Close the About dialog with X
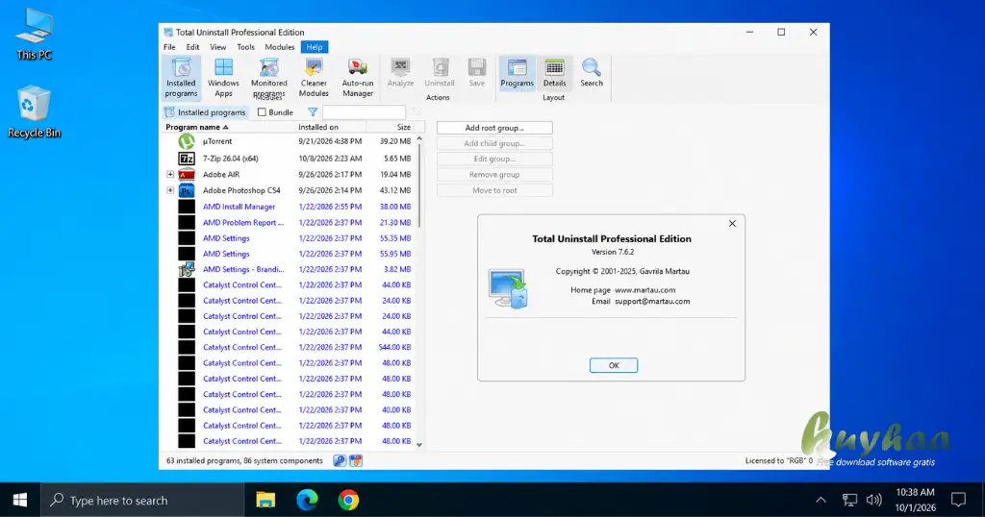 [x=732, y=223]
